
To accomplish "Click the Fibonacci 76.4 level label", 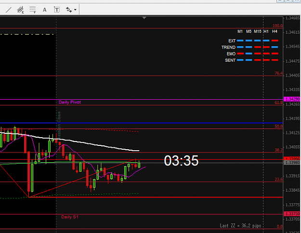I will (x=278, y=73).
